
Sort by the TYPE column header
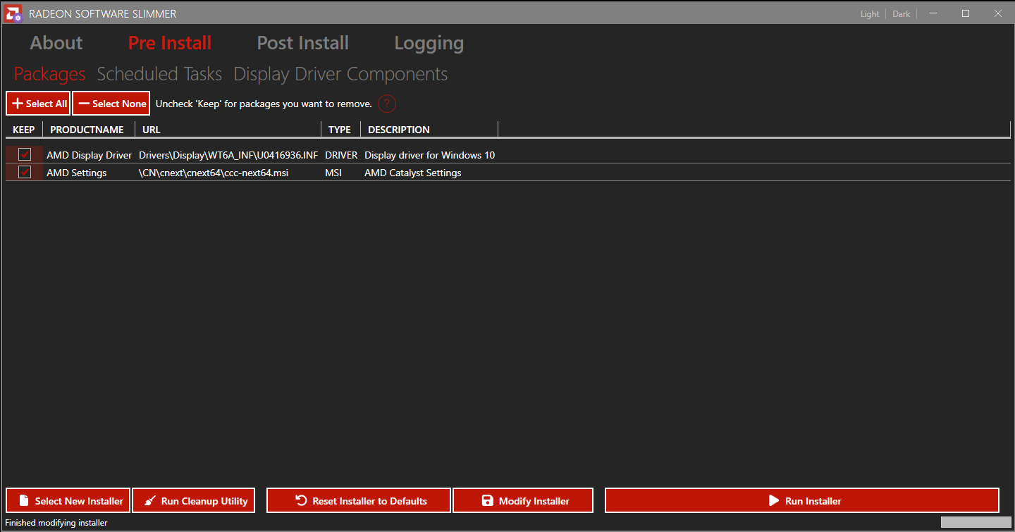(x=340, y=130)
